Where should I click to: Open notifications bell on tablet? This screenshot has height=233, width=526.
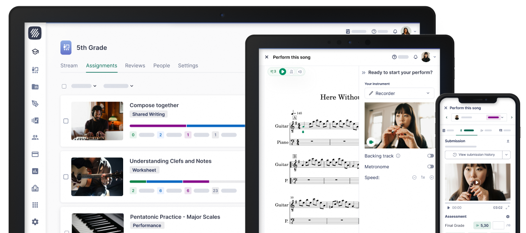415,57
